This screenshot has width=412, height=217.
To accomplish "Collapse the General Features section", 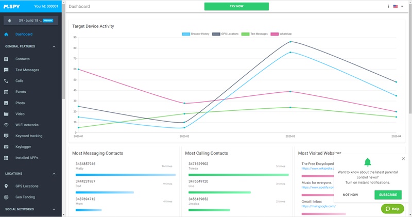I will point(54,47).
